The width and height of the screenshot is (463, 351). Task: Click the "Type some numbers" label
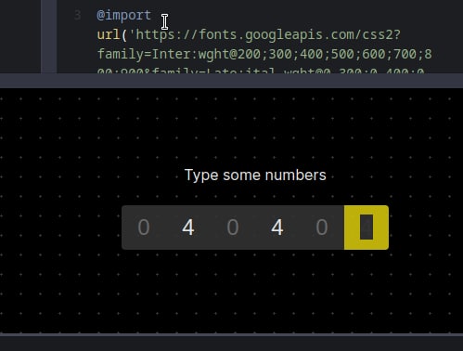point(255,175)
